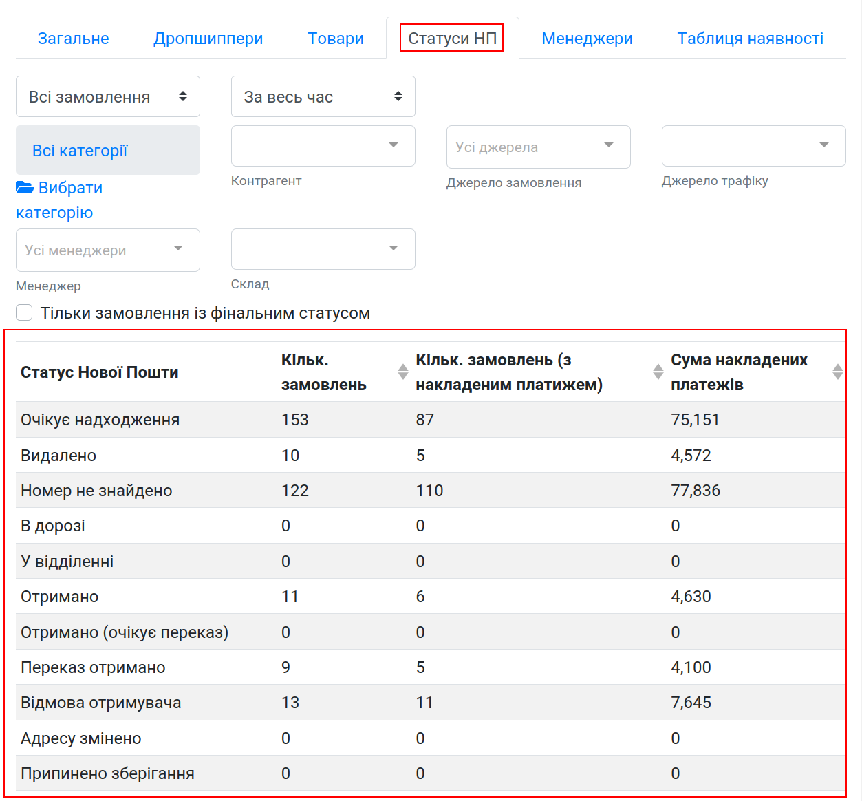Click the Очікує надходження row label
The image size is (862, 801).
(100, 420)
